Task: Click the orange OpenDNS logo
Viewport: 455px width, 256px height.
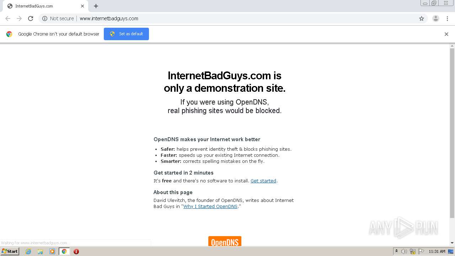Action: click(x=225, y=241)
